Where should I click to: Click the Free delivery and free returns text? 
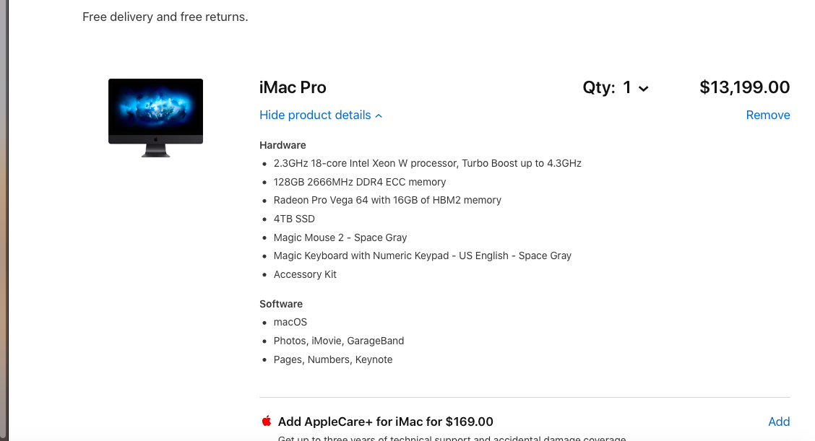(165, 17)
